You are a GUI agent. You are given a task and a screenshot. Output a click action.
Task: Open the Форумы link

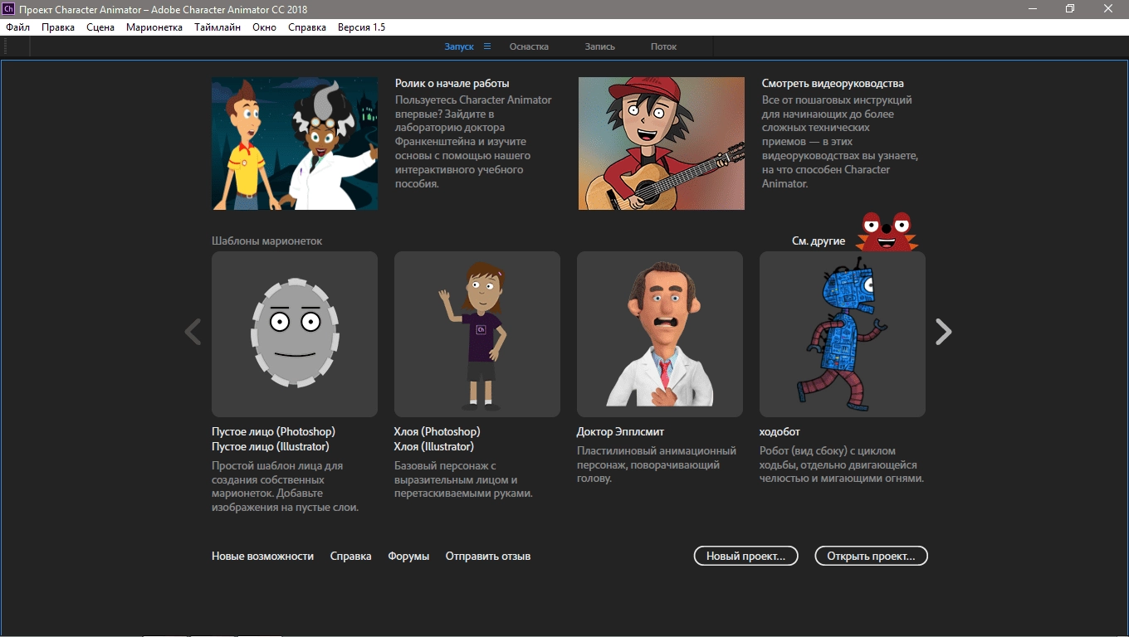pyautogui.click(x=408, y=556)
